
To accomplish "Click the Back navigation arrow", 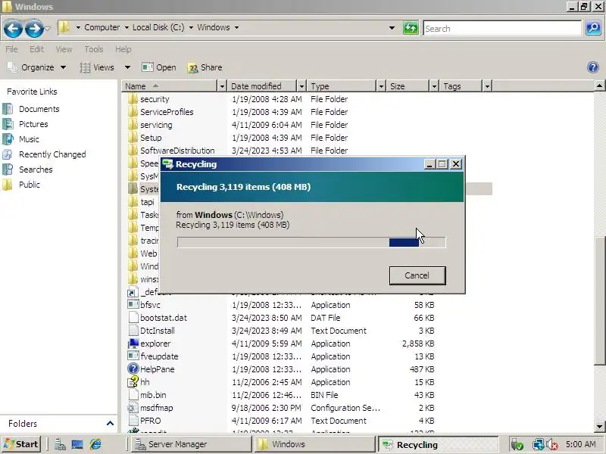I will click(13, 28).
